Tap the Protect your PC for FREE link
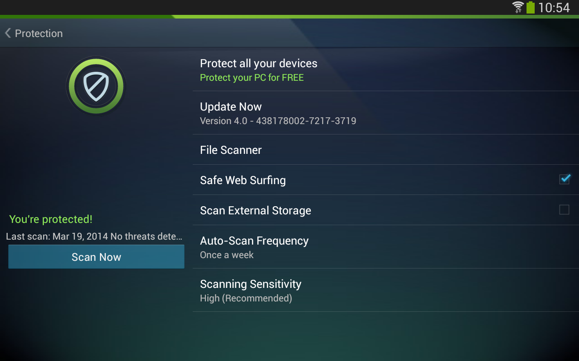579x361 pixels. pos(252,78)
